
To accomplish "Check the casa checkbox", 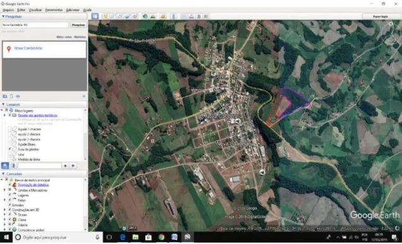I will pyautogui.click(x=9, y=154).
